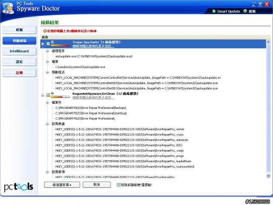The height and width of the screenshot is (205, 273).
Task: Collapse the 處理程序 process node
Action: [x=47, y=51]
